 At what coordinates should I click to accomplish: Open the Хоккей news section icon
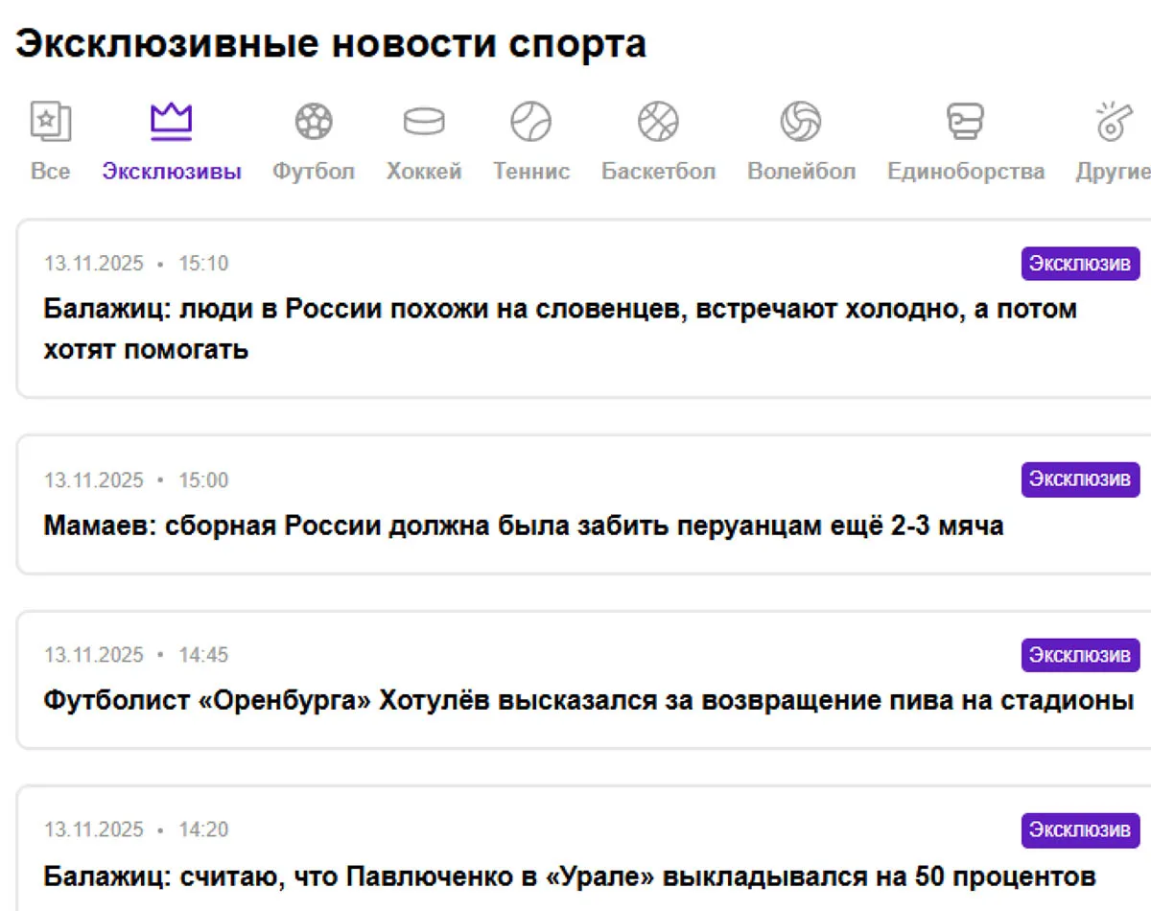tap(423, 120)
